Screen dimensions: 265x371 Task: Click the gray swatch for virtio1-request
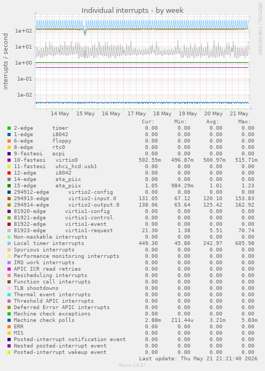tap(9, 231)
